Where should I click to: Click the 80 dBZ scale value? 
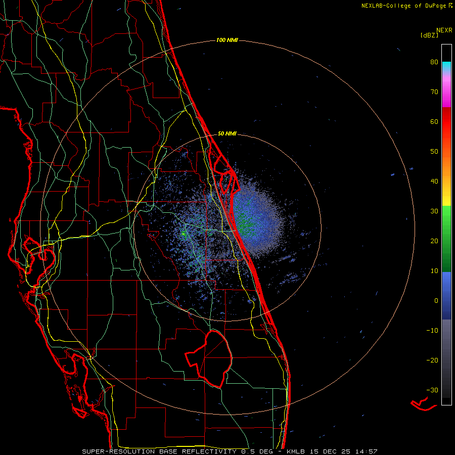click(x=434, y=62)
